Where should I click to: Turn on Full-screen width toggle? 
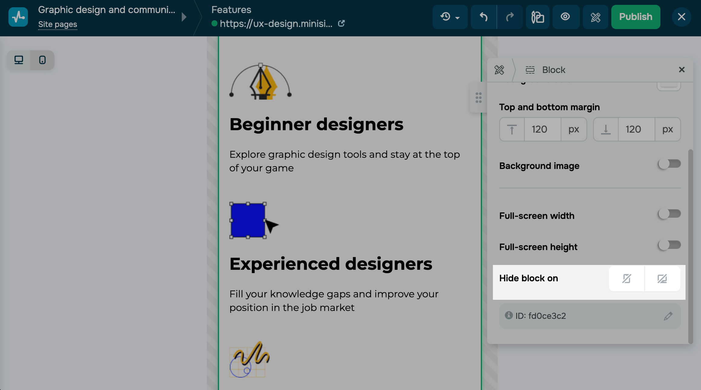pyautogui.click(x=669, y=214)
